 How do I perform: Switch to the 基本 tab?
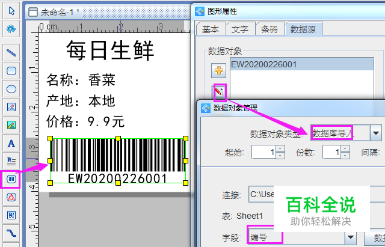click(211, 29)
